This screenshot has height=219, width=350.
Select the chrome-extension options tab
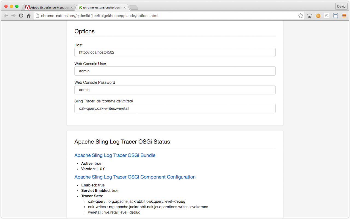click(x=102, y=8)
